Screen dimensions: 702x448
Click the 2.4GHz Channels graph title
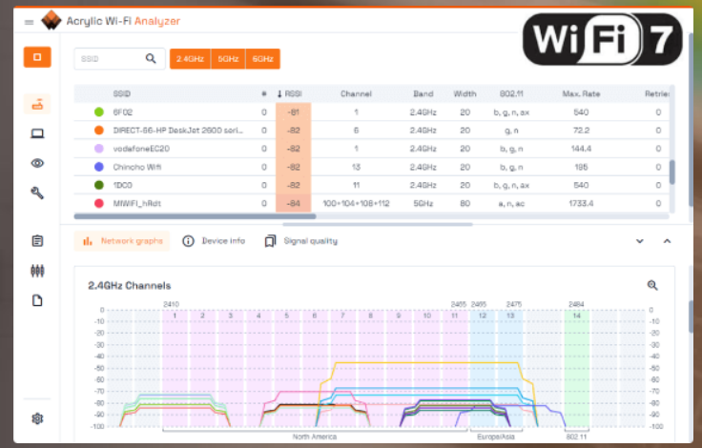pos(130,286)
